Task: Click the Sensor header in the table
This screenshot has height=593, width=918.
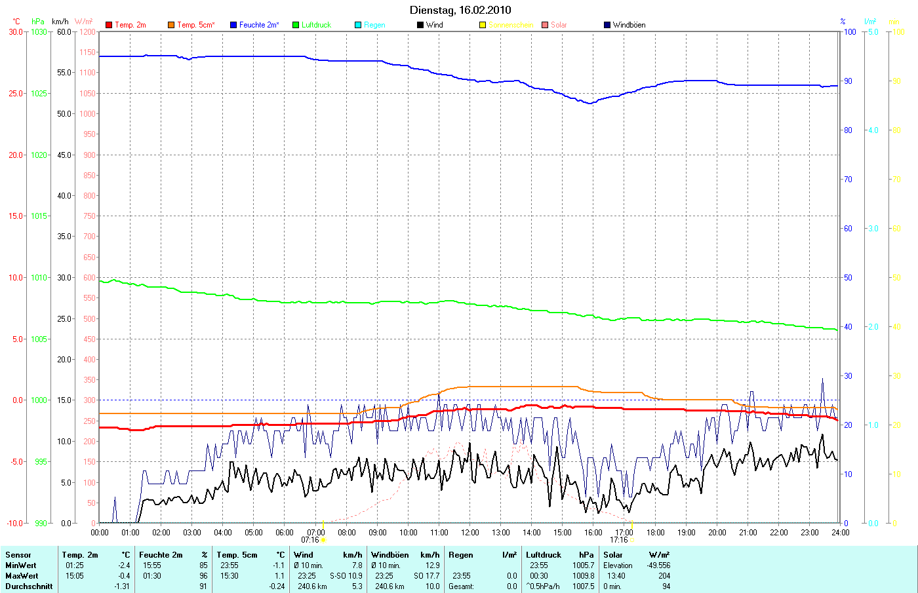Action: [18, 555]
